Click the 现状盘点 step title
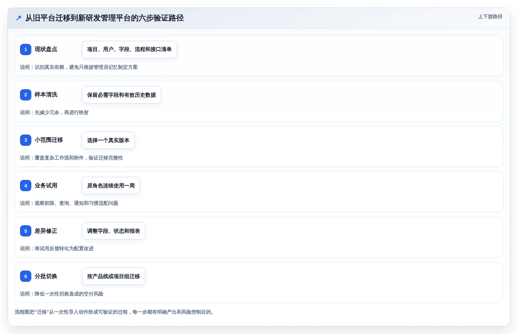This screenshot has height=334, width=518. click(46, 49)
